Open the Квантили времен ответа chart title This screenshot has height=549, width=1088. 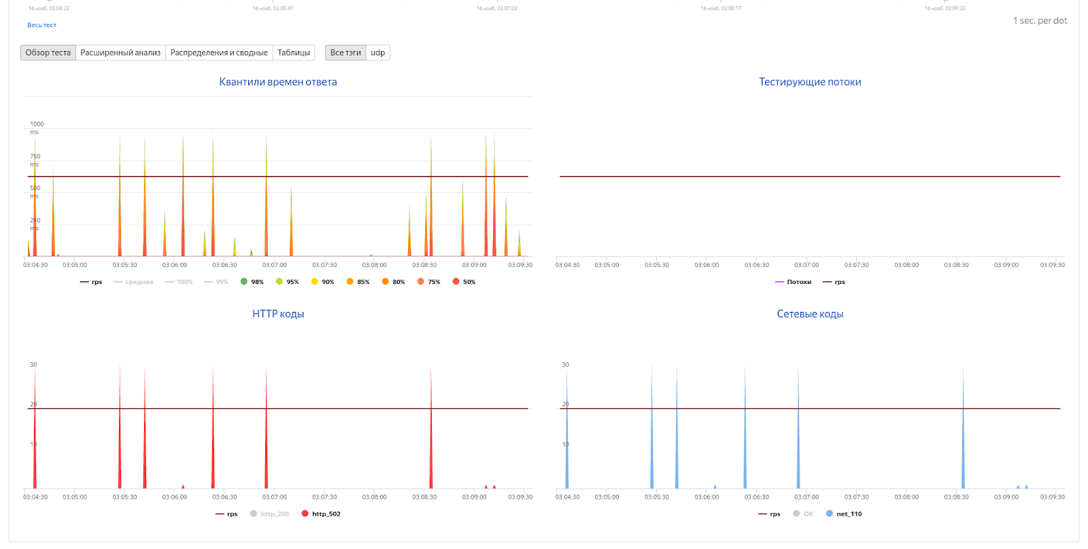tap(278, 82)
